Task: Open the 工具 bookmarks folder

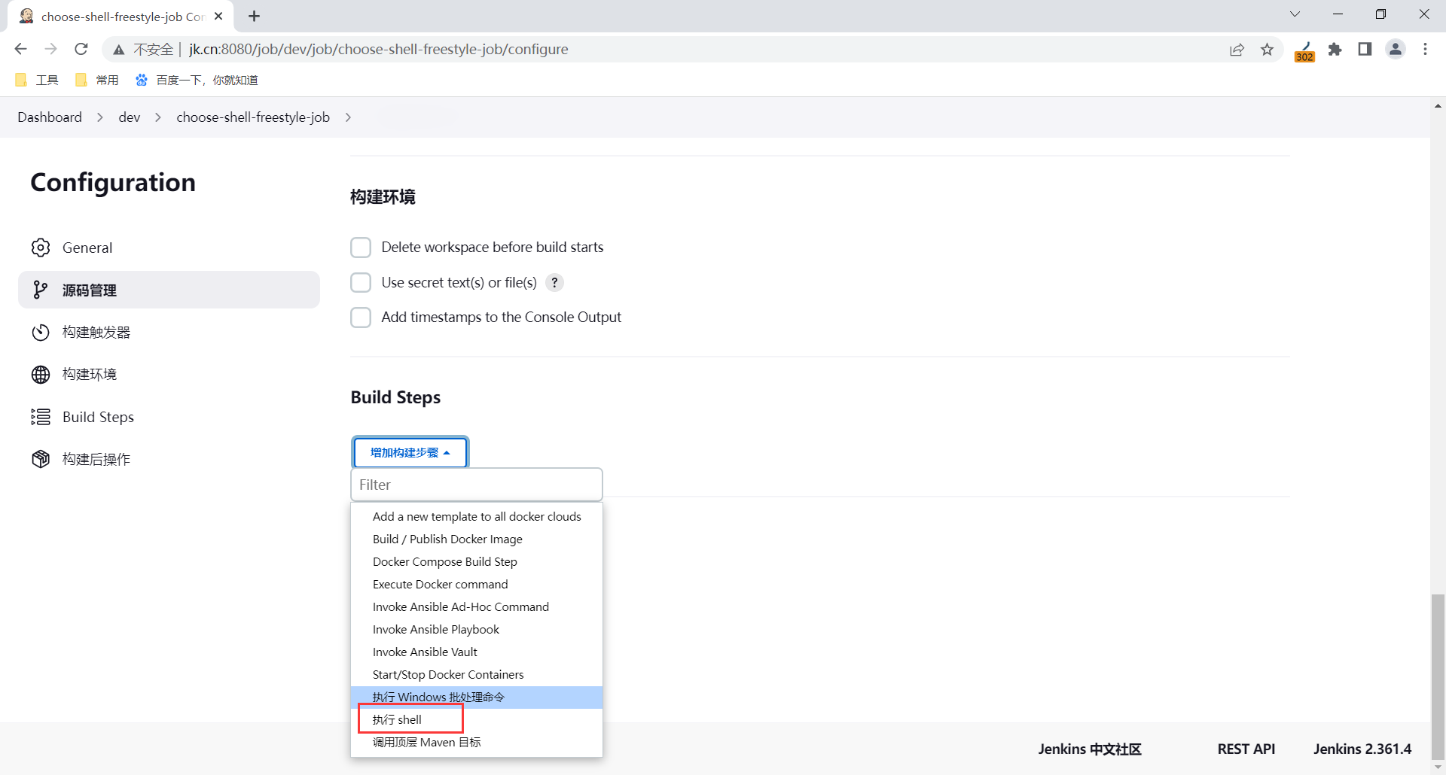Action: point(36,80)
